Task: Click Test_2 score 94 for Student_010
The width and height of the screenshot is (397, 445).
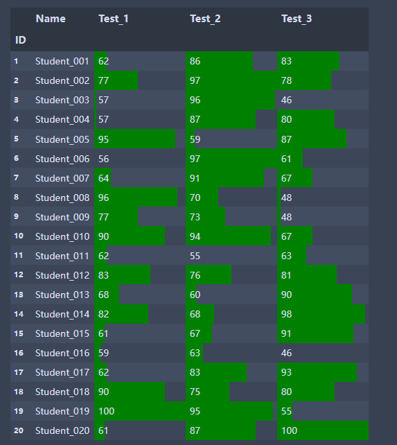Action: click(x=231, y=236)
